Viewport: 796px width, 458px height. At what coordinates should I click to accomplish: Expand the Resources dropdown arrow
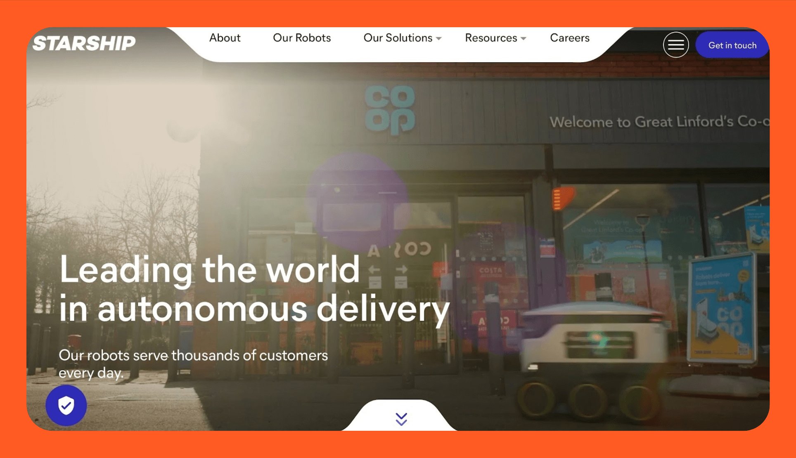[524, 38]
